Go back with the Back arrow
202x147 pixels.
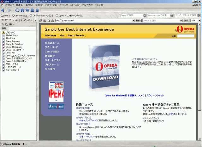(x=3, y=10)
